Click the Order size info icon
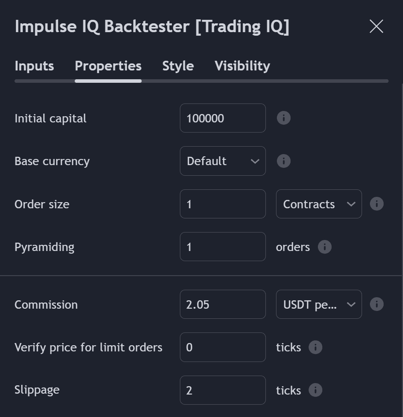The height and width of the screenshot is (417, 403). [x=377, y=204]
